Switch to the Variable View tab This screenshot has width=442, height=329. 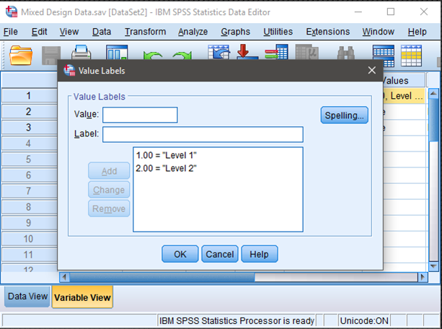(x=82, y=297)
